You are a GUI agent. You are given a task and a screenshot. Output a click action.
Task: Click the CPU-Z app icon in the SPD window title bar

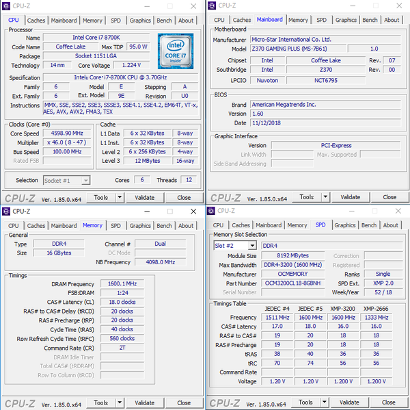210,211
